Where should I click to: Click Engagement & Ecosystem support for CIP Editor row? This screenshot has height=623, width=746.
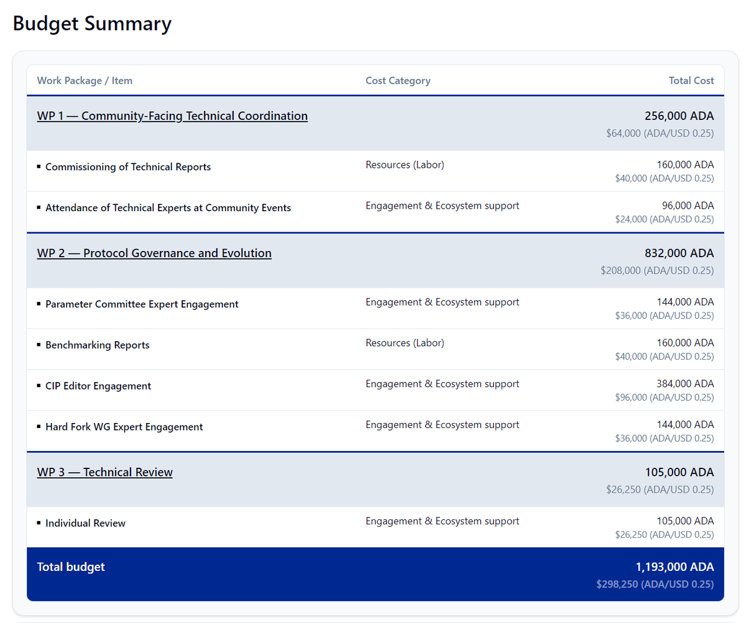(x=443, y=384)
